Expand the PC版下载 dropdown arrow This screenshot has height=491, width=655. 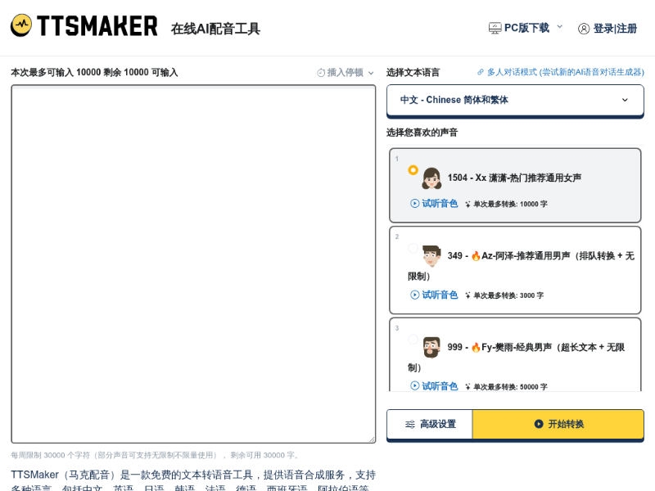(x=560, y=27)
